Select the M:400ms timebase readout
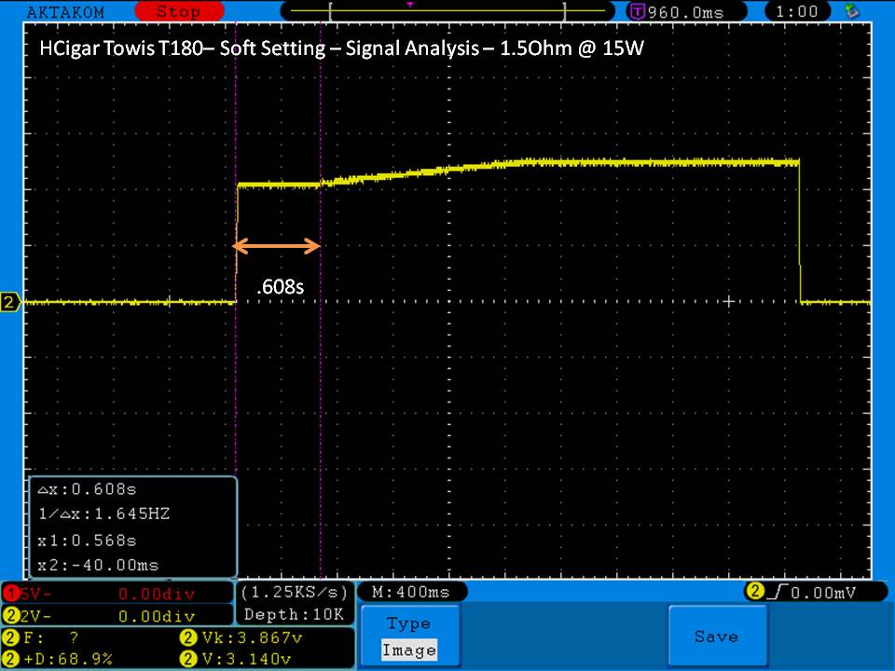 pos(410,593)
